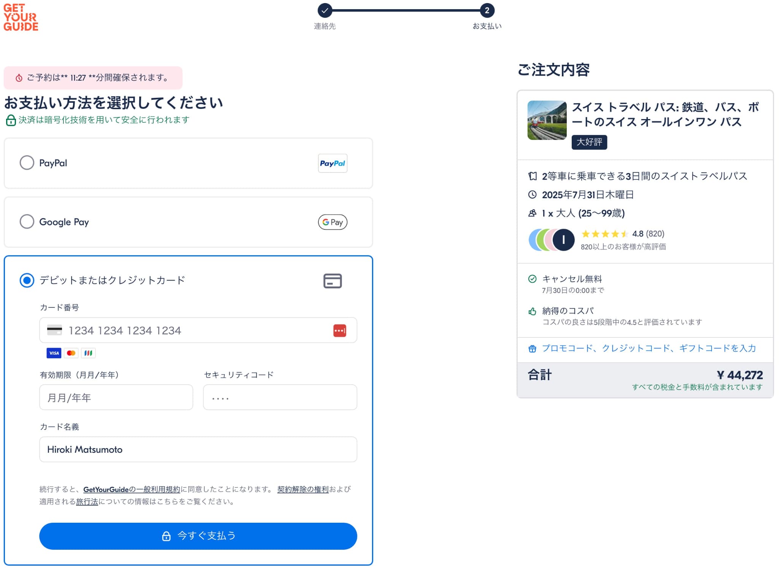Click the JCB card logo
This screenshot has width=779, height=568.
[88, 353]
